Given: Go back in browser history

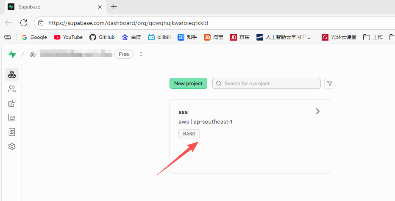Looking at the screenshot, I should [x=8, y=23].
